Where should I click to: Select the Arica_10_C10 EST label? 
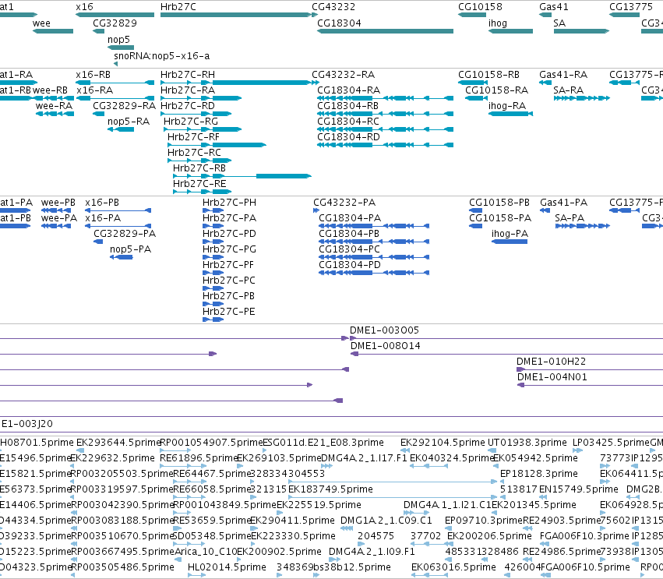point(206,552)
